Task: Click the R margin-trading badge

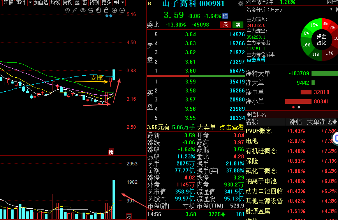Action: point(150,4)
